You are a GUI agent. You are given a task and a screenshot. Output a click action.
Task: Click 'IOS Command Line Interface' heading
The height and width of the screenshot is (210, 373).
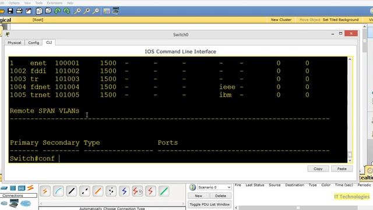[181, 51]
